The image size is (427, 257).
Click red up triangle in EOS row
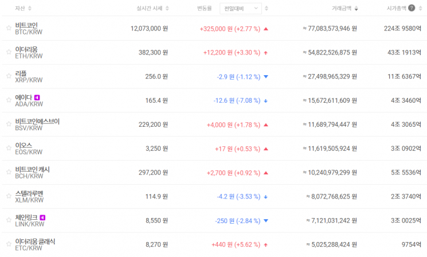click(x=266, y=149)
